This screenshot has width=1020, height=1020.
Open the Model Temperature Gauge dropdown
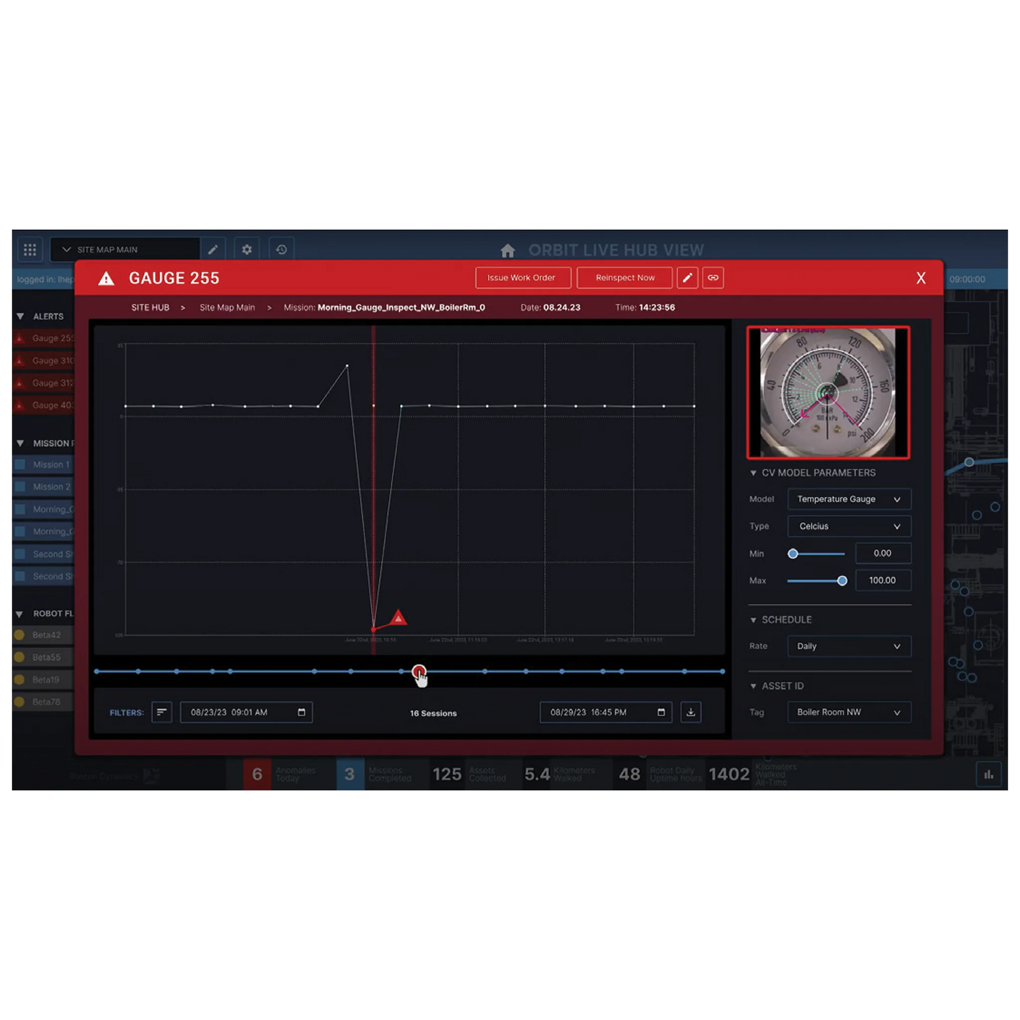[849, 499]
